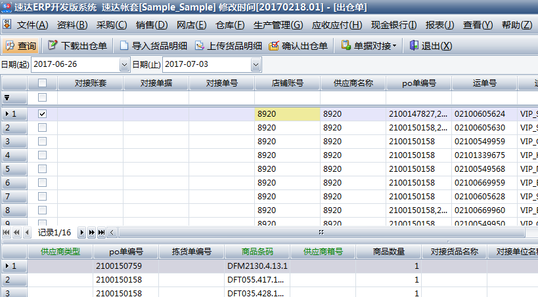
Task: Click the 导入货品明细 document icon
Action: click(x=124, y=45)
